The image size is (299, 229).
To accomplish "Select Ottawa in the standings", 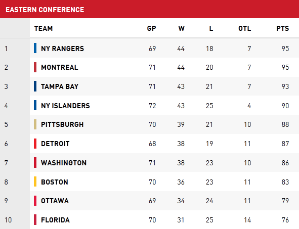I will tap(55, 201).
